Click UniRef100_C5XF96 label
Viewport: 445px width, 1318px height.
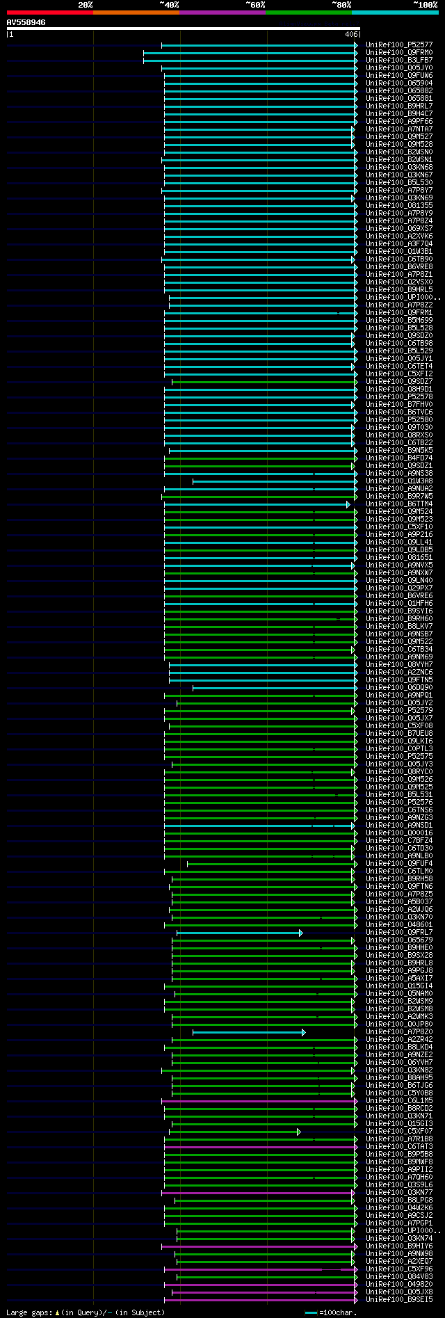[399, 1269]
